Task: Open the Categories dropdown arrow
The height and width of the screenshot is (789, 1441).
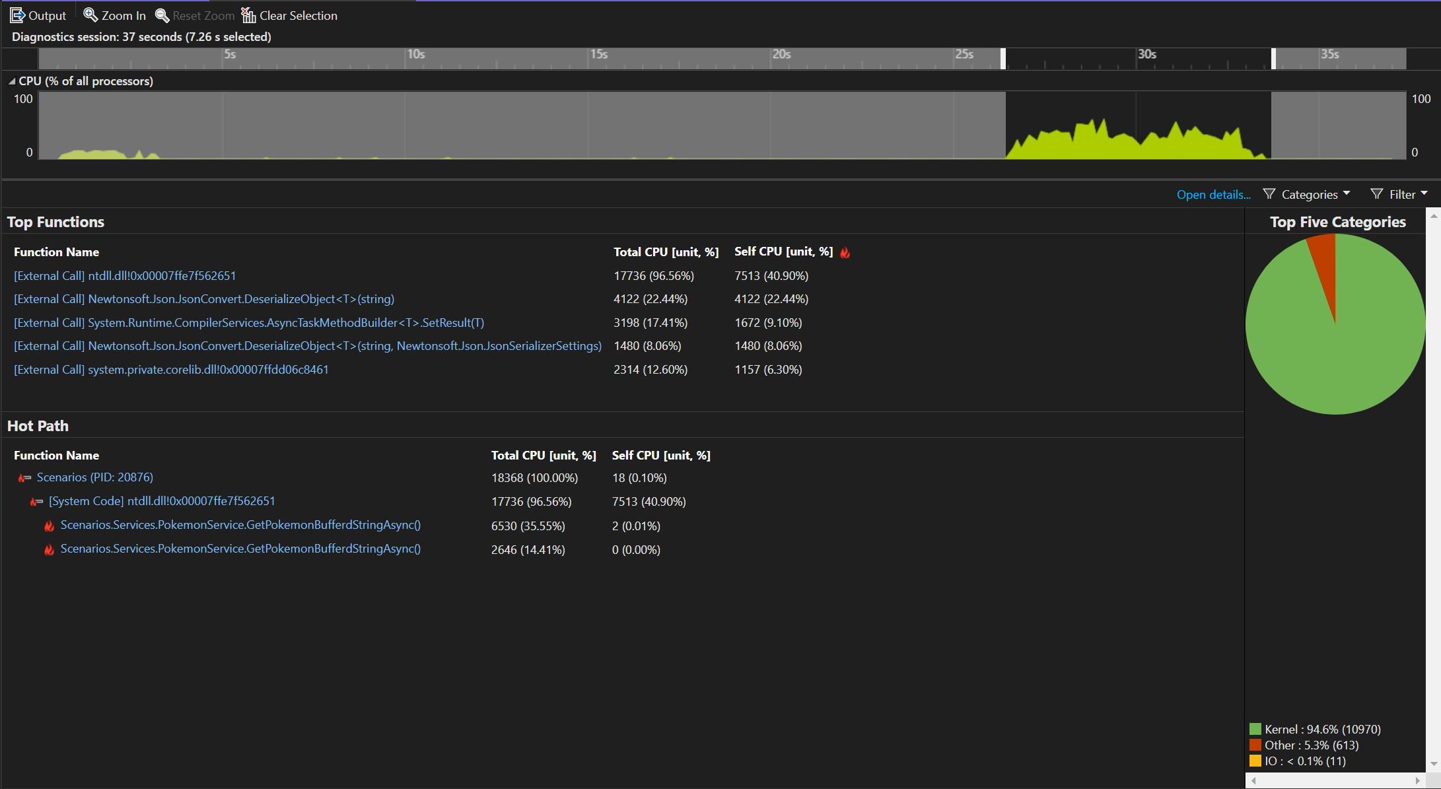Action: tap(1347, 193)
